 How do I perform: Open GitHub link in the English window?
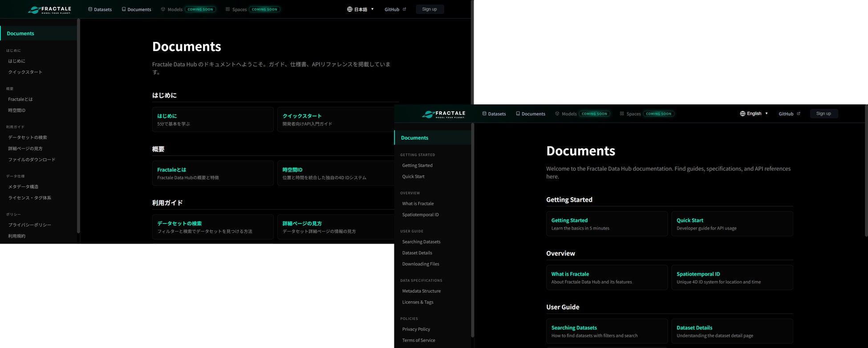point(786,114)
